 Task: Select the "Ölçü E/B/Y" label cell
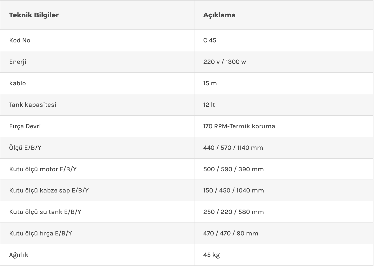coord(25,148)
